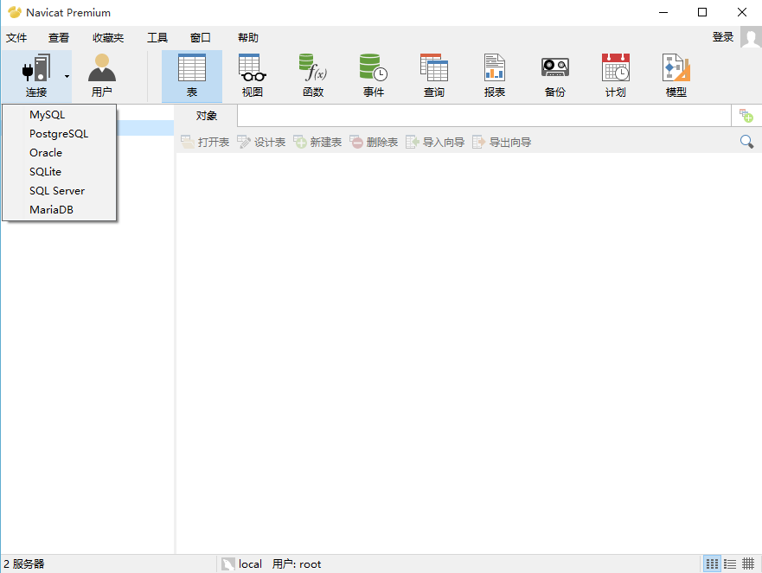Switch to detail grid view in status bar
The height and width of the screenshot is (573, 762).
748,563
